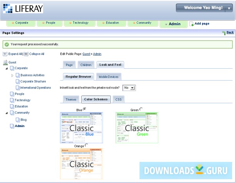
Task: Select the Green color scheme radio button
Action: pos(141,109)
